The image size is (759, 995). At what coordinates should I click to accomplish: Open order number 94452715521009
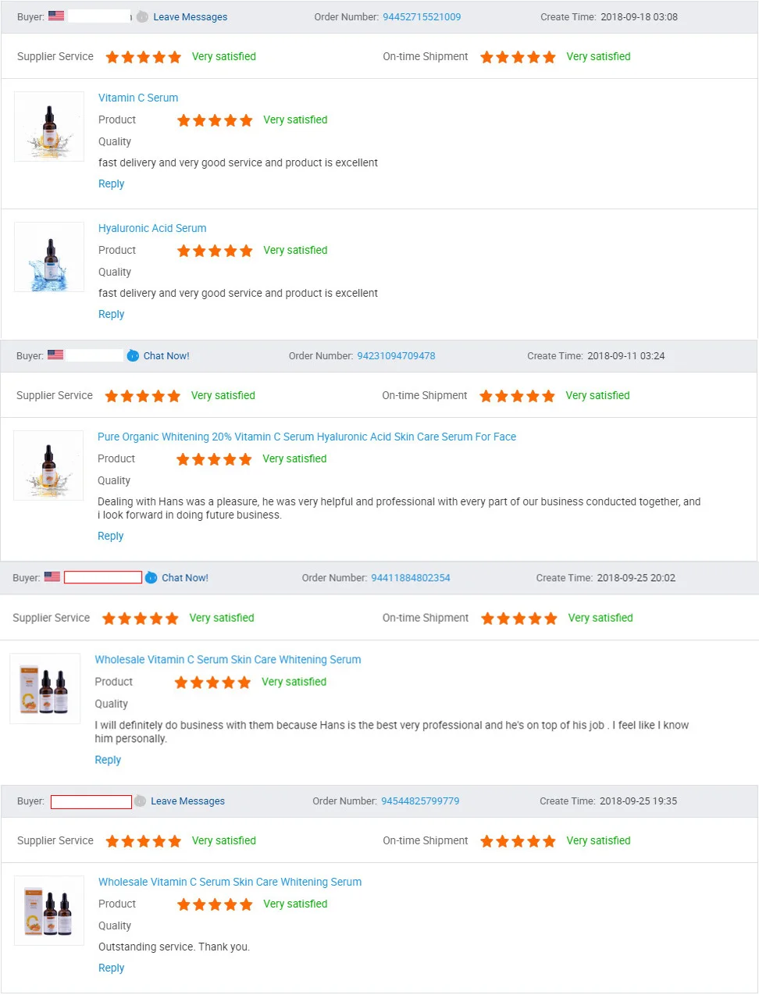click(422, 16)
